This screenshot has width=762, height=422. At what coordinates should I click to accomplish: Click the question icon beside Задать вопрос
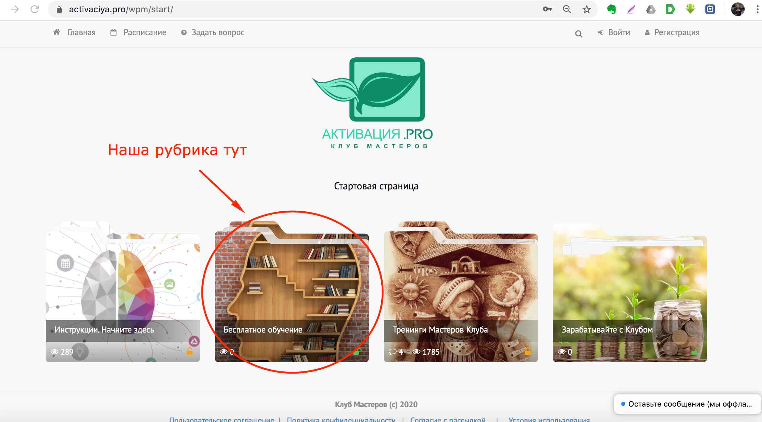184,32
